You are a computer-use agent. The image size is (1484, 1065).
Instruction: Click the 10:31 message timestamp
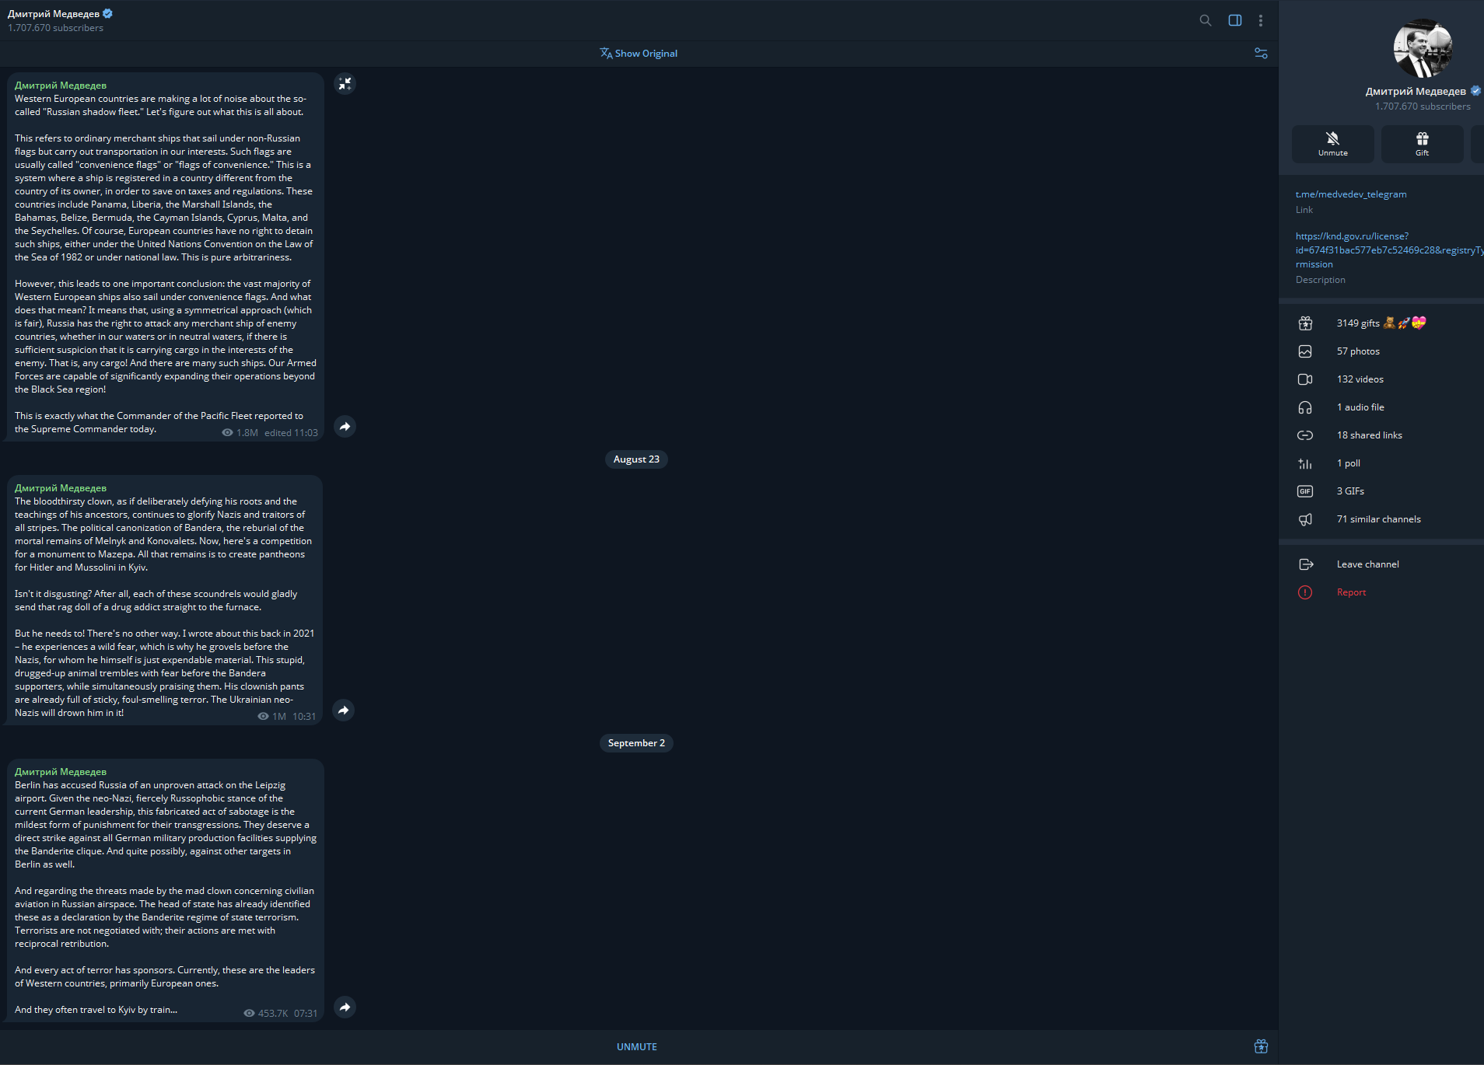coord(304,717)
